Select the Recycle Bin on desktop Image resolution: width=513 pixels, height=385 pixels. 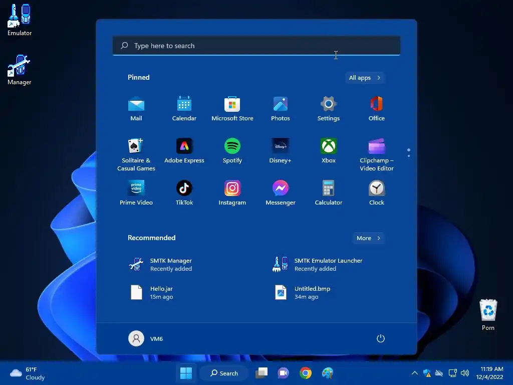(x=488, y=315)
